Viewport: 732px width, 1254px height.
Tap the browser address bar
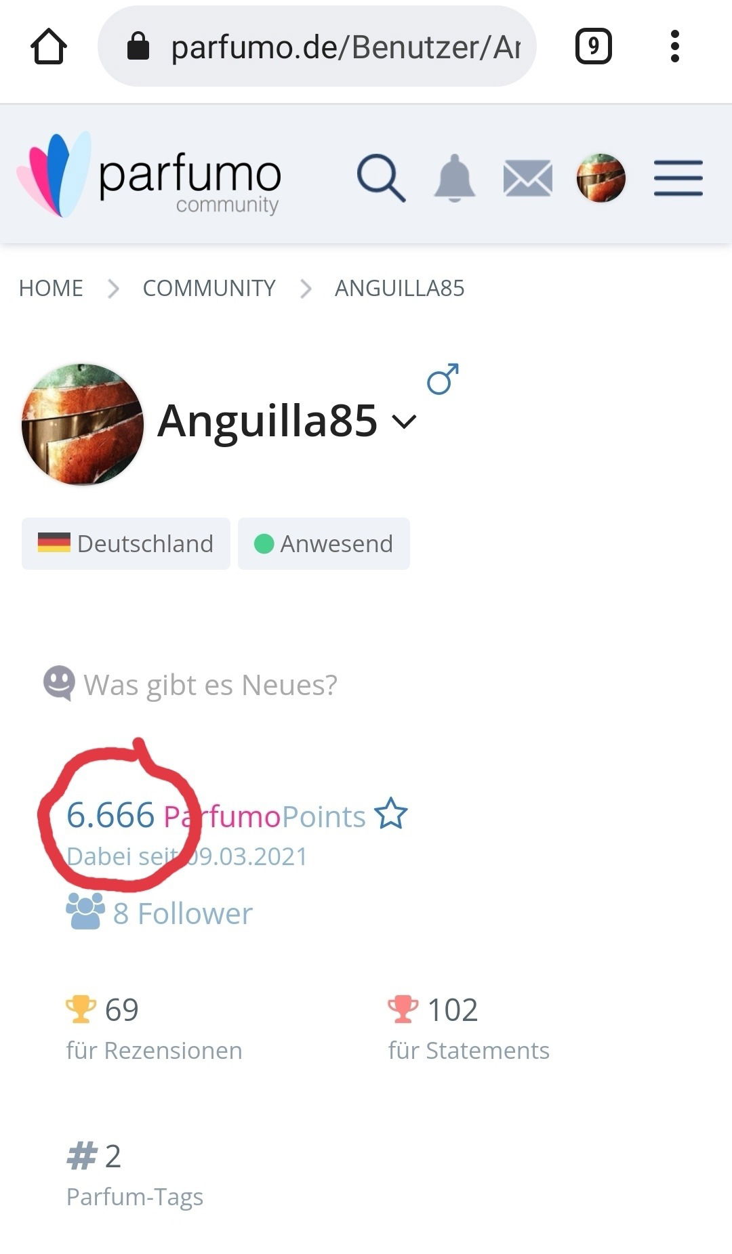317,47
